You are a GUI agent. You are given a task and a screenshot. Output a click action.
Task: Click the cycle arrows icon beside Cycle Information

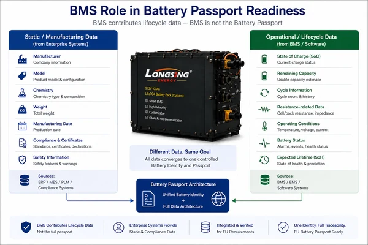point(264,93)
